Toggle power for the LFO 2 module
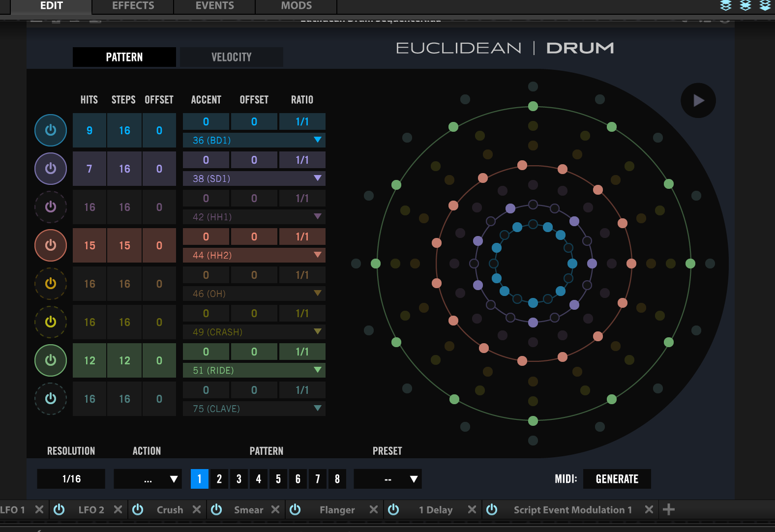This screenshot has height=532, width=775. point(59,509)
